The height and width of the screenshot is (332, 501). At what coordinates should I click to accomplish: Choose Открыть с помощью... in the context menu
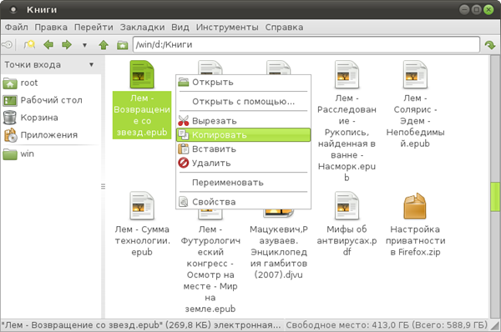(243, 102)
